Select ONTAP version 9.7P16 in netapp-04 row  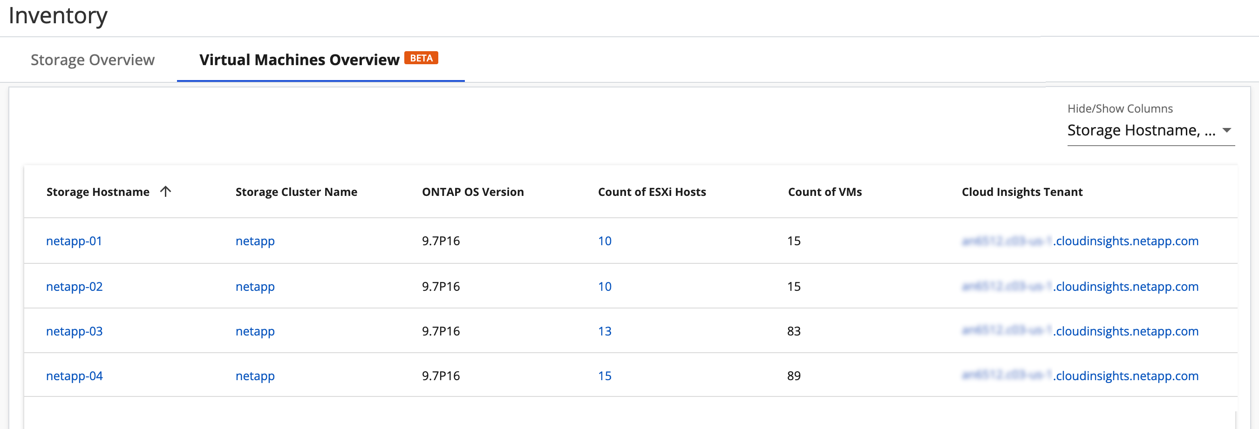[441, 375]
